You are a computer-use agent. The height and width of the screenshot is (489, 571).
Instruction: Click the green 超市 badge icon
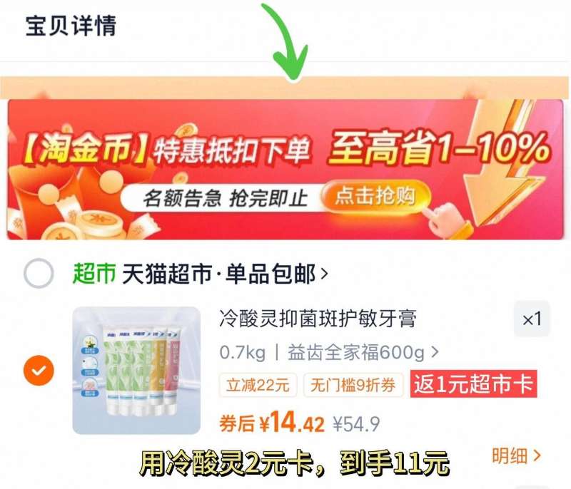[94, 274]
